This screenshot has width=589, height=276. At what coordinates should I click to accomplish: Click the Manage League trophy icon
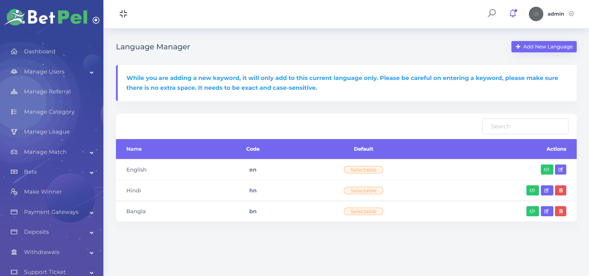coord(14,132)
